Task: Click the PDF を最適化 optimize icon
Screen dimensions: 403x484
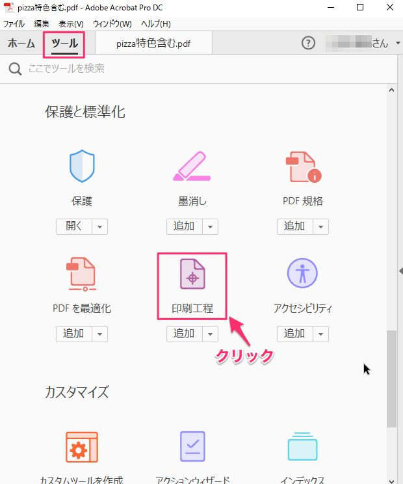Action: [82, 274]
